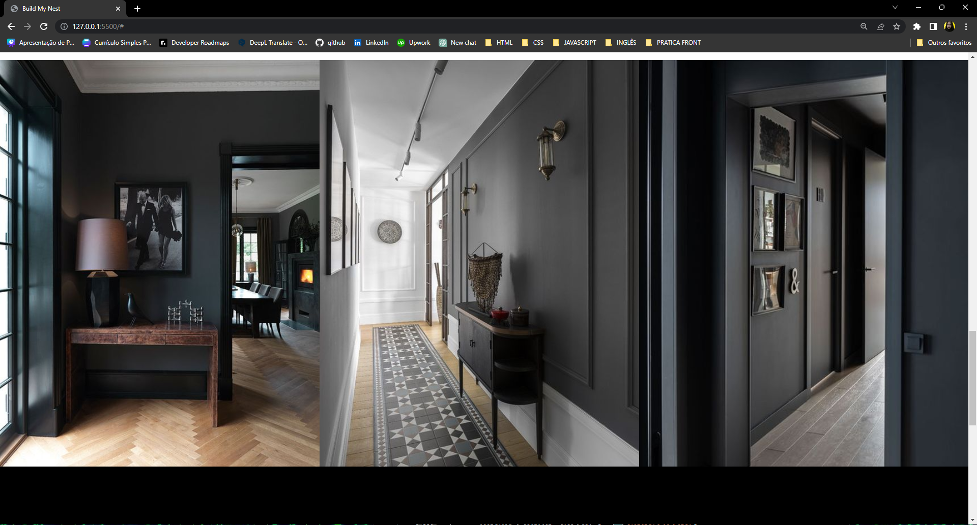Open Chrome three-dot menu
The image size is (977, 525).
[x=966, y=26]
